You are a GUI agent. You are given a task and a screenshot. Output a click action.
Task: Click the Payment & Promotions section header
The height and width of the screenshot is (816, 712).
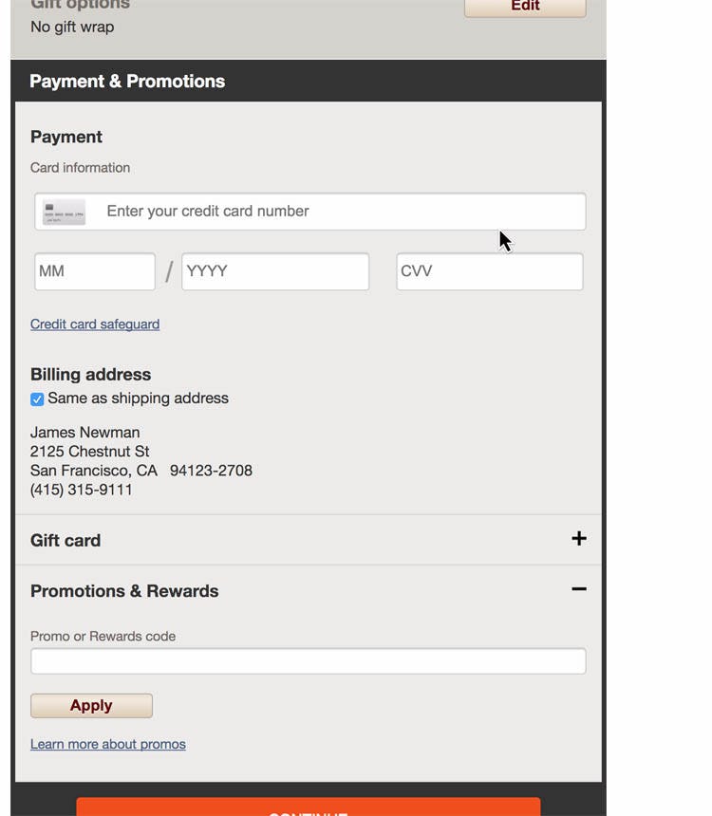[127, 82]
